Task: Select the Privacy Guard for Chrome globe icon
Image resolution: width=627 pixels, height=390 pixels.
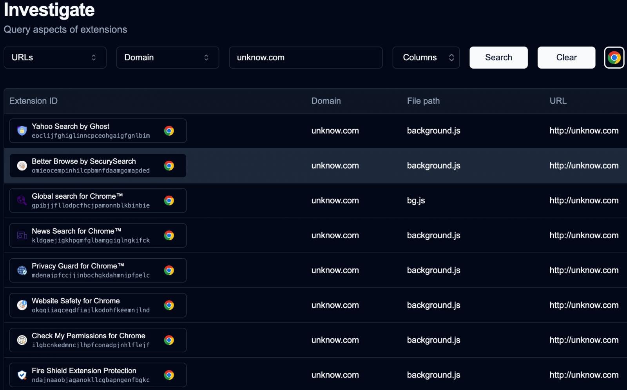Action: [22, 270]
